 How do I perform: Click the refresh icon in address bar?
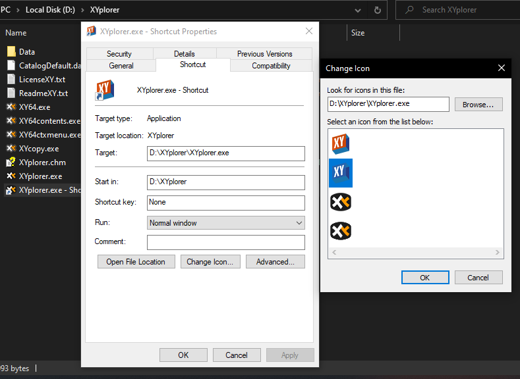(377, 10)
